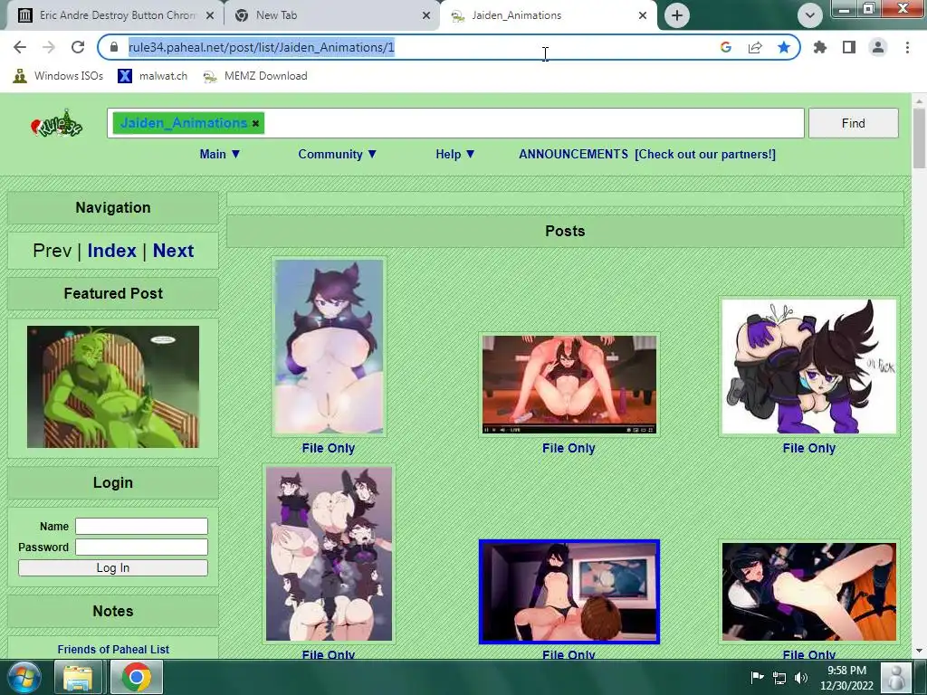Click the site logo in the header

tap(56, 123)
